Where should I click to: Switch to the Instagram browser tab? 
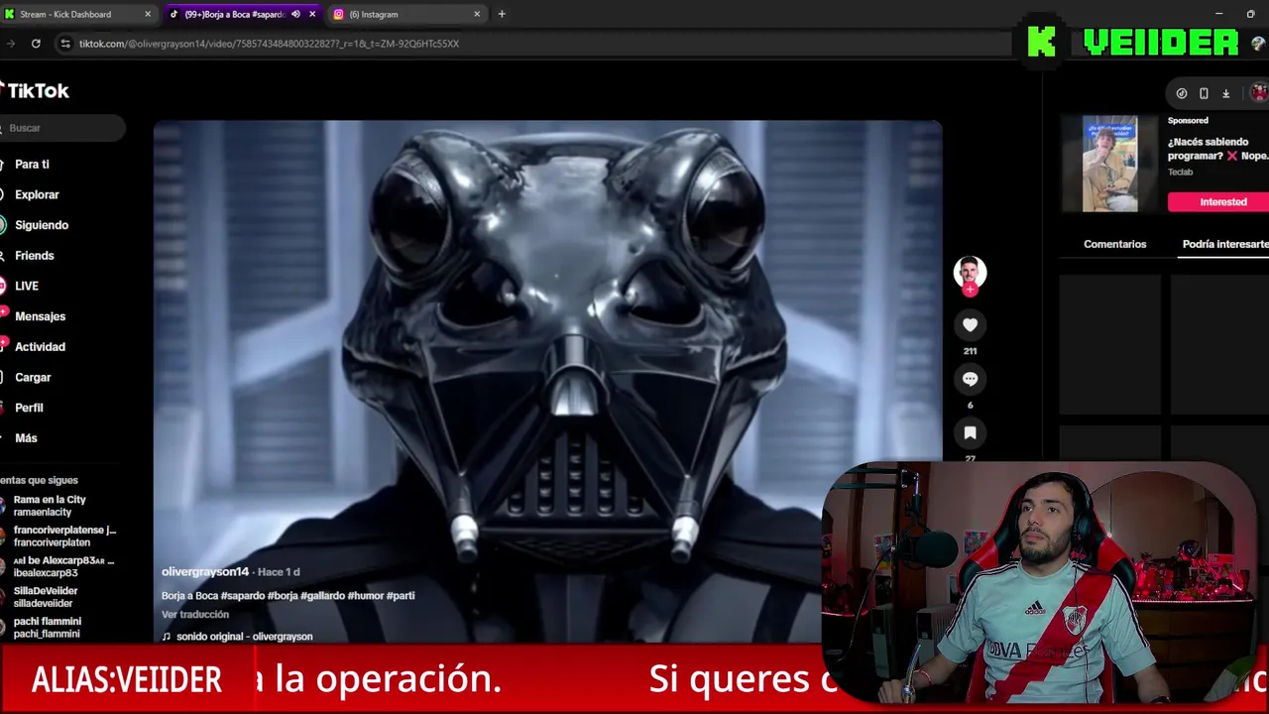406,14
